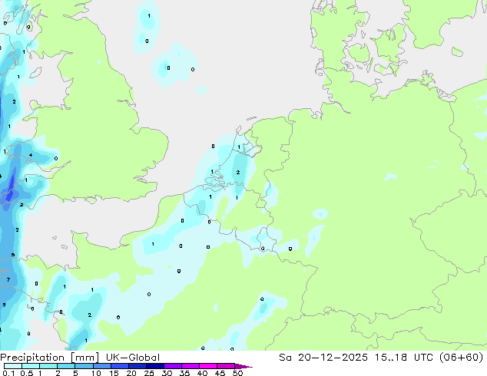Image resolution: width=487 pixels, height=376 pixels.
Task: Click the 15–20 mm legend color swatch
Action: coord(119,366)
